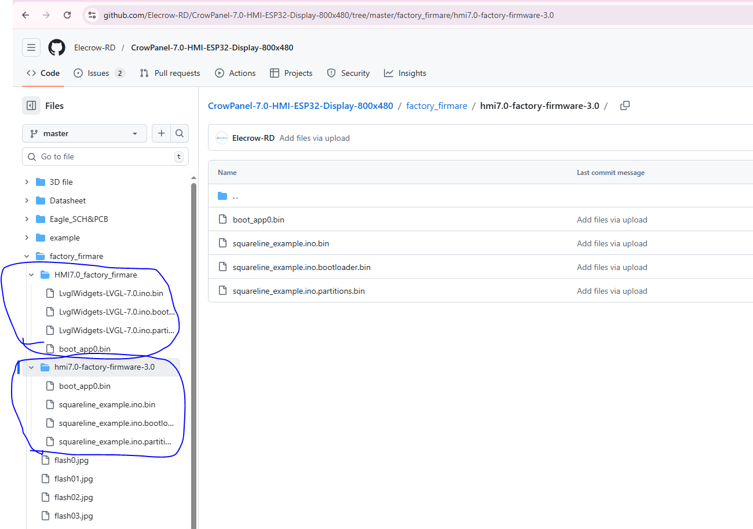Screen dimensions: 753x529
Task: Click the GitHub logo icon
Action: [57, 48]
